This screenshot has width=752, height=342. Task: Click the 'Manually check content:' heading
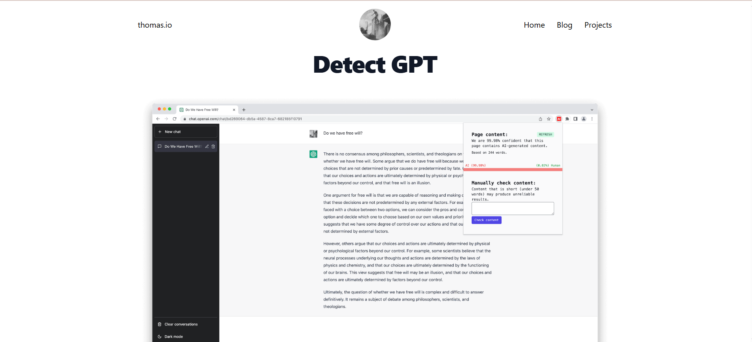click(x=503, y=183)
